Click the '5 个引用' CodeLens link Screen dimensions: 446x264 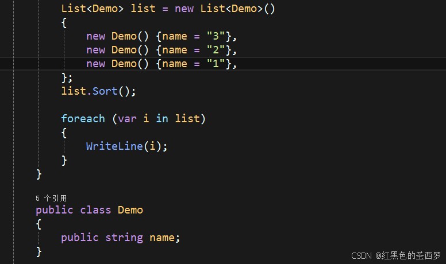click(x=51, y=198)
